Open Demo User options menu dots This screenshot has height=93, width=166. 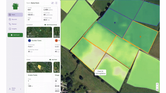point(20,89)
